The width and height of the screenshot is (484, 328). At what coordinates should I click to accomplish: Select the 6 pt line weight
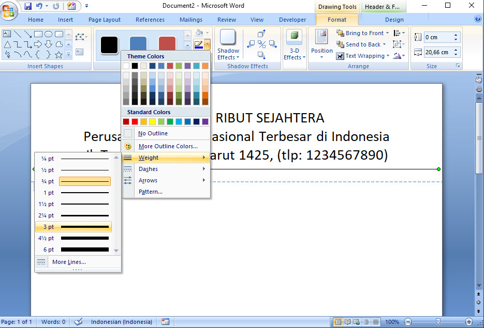click(x=74, y=250)
